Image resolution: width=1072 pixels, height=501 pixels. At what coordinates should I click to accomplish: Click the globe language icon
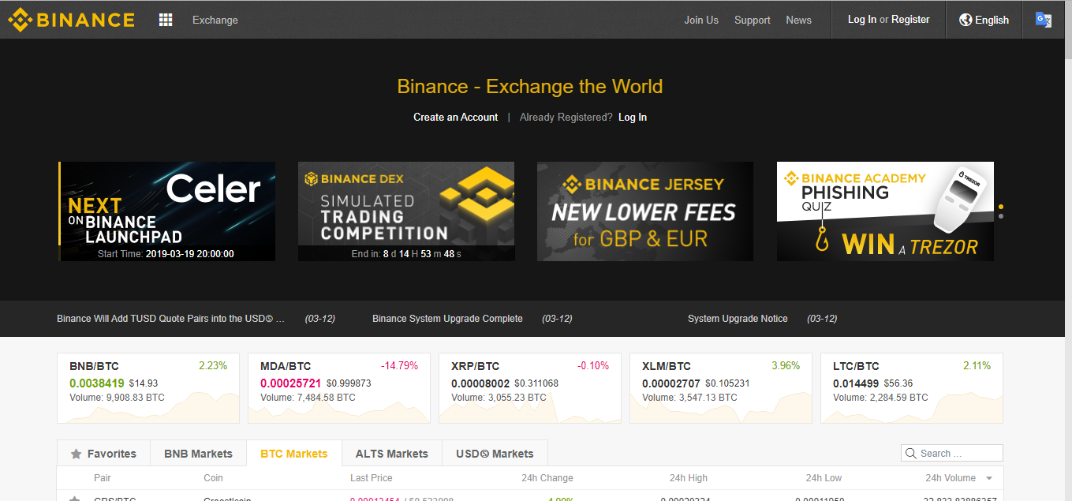click(x=966, y=20)
